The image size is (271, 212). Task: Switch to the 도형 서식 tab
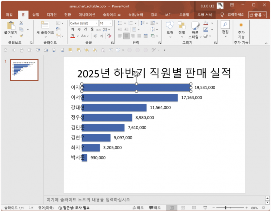(x=205, y=14)
